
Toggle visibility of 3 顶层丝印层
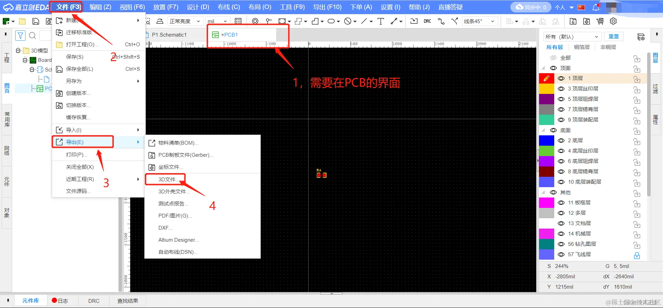point(561,89)
